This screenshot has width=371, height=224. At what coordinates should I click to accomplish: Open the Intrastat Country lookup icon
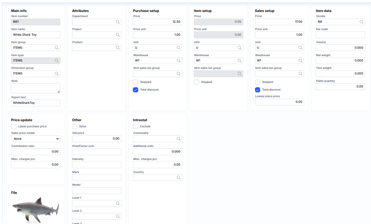tap(179, 178)
